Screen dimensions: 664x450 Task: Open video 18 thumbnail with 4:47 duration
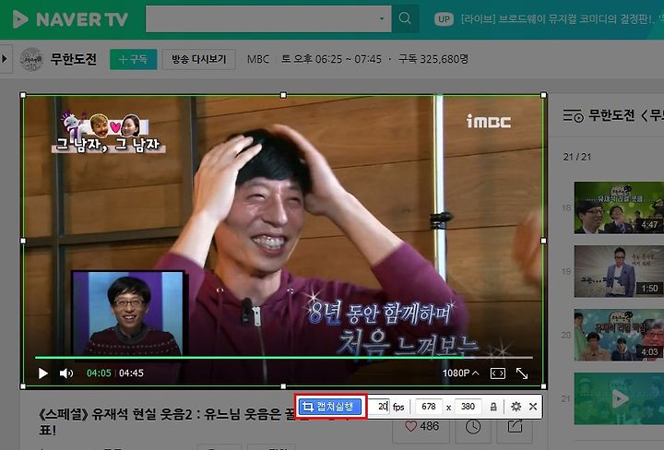click(619, 207)
